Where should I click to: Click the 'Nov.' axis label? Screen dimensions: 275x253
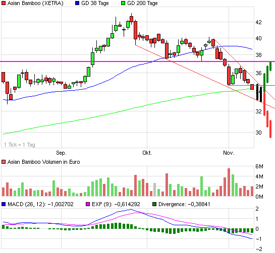point(229,153)
